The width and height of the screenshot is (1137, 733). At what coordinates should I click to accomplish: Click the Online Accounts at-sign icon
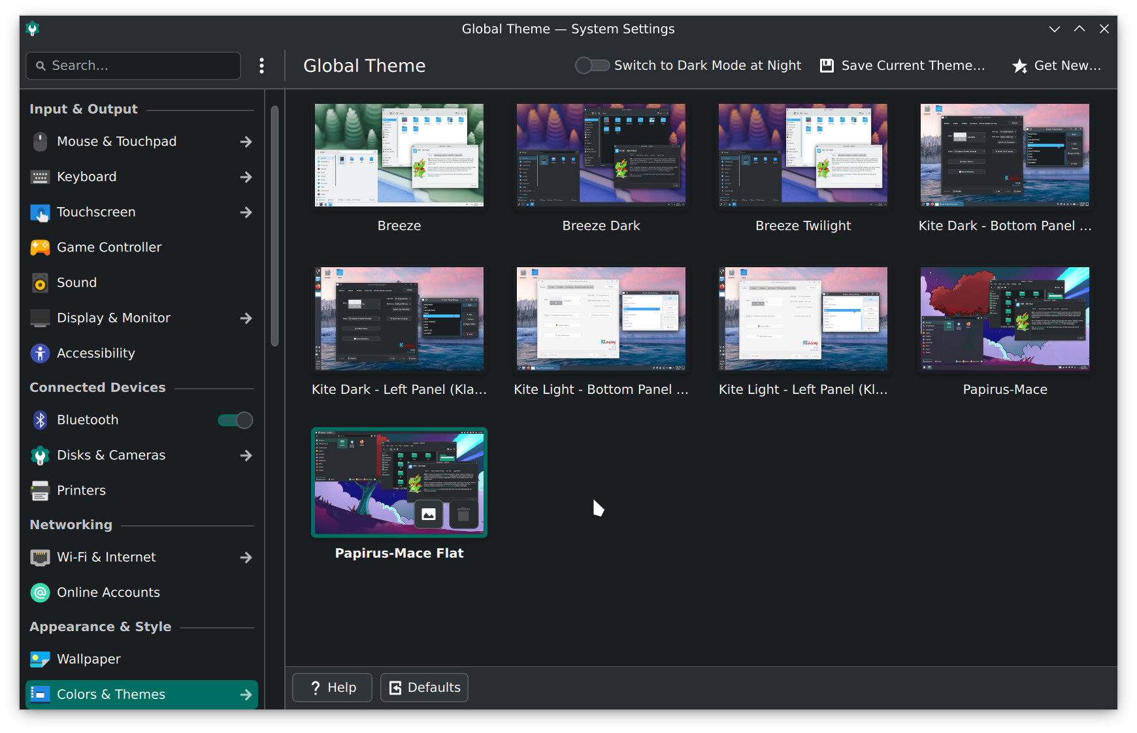[x=40, y=593]
